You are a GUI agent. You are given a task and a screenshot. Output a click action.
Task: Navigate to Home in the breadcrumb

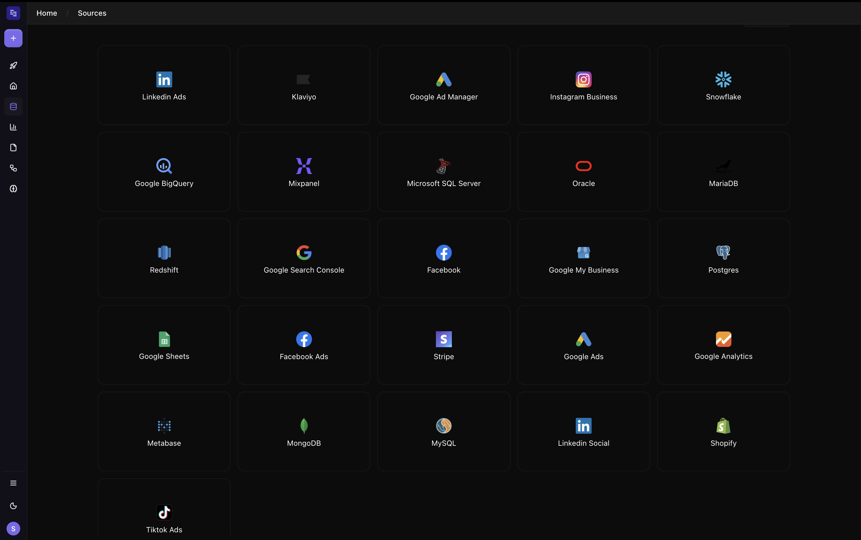(47, 13)
